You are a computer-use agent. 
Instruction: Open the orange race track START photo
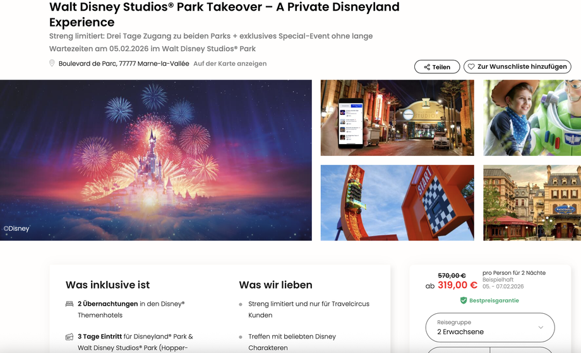[397, 203]
